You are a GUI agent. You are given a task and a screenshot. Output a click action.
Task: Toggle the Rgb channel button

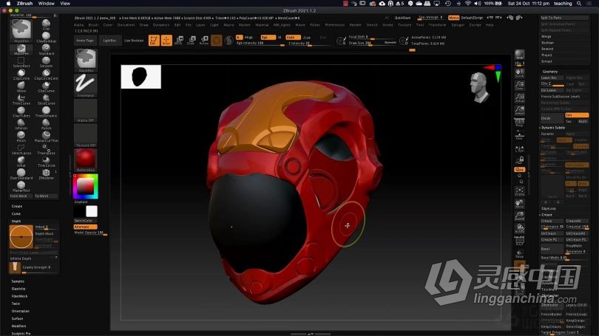pos(268,38)
